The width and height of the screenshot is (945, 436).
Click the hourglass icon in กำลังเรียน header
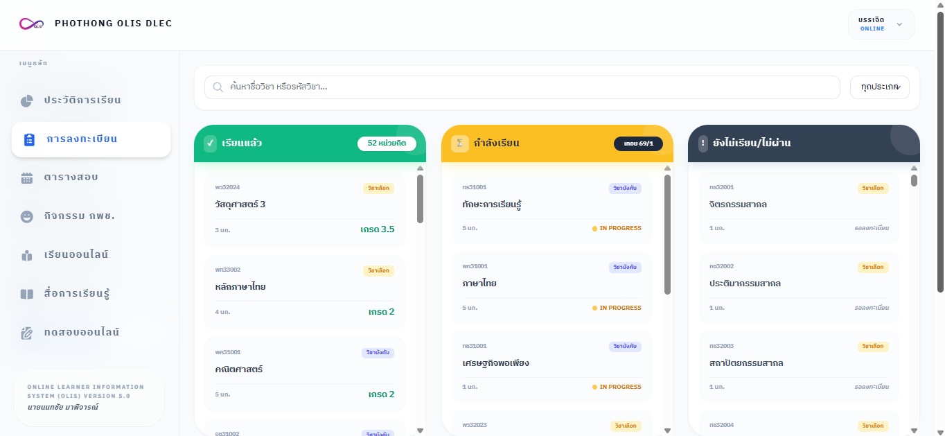click(x=459, y=143)
